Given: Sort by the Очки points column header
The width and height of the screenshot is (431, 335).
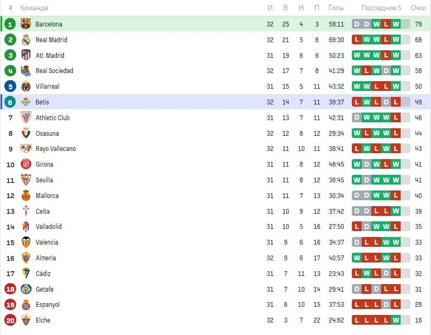Looking at the screenshot, I should tap(418, 8).
